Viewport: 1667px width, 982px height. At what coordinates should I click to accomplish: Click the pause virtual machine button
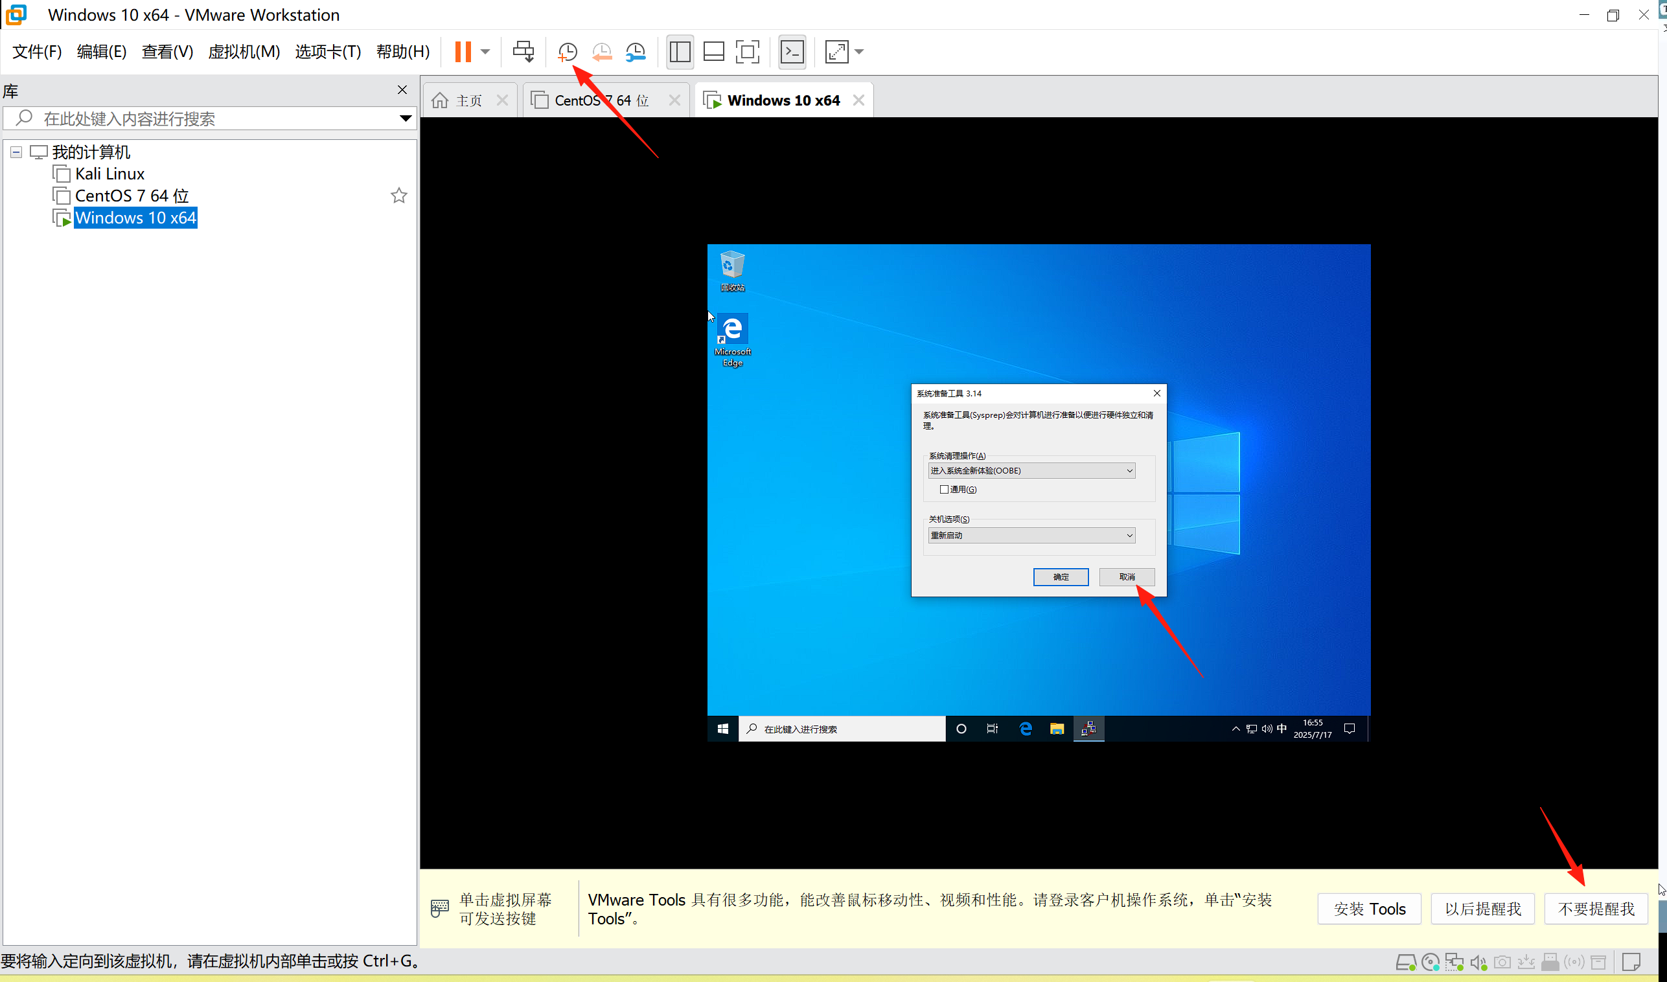coord(463,52)
